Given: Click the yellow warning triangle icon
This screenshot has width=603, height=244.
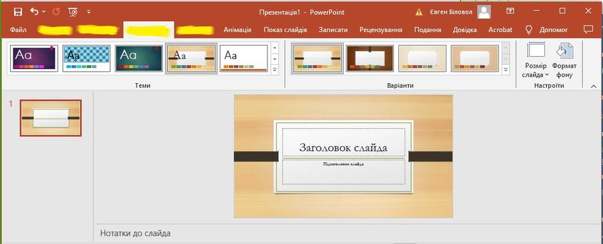Looking at the screenshot, I should 419,12.
